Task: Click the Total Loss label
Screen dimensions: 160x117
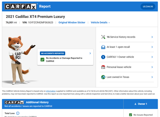Action: pyautogui.click(x=10, y=113)
